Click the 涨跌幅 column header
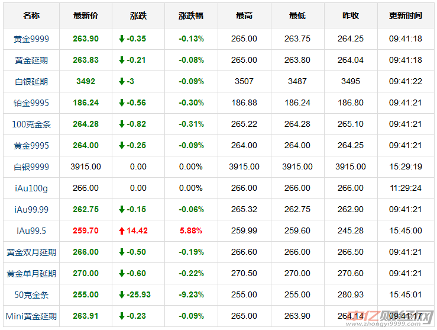Image resolution: width=437 pixels, height=330 pixels. tap(191, 16)
